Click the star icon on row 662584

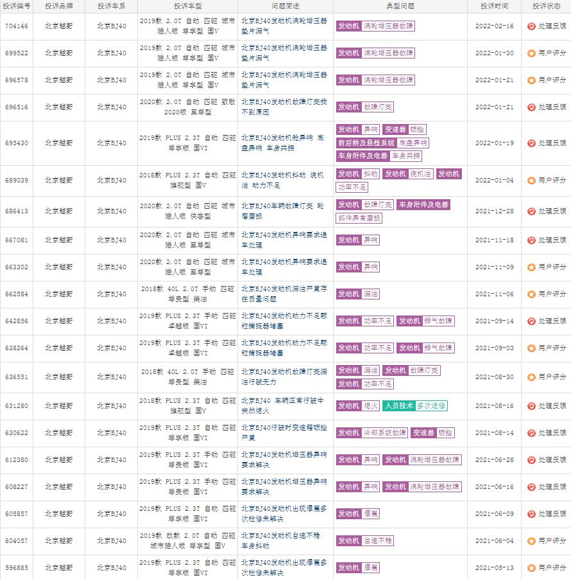point(531,294)
